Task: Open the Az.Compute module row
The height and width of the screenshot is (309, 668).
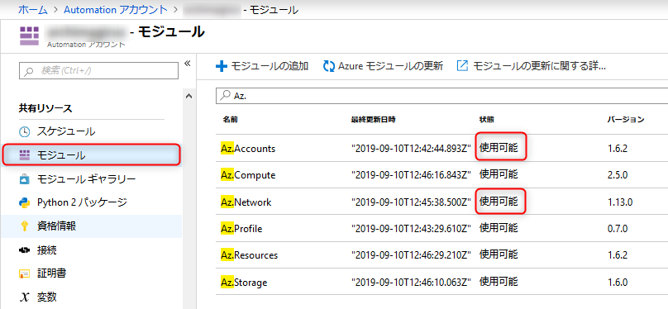Action: click(441, 175)
